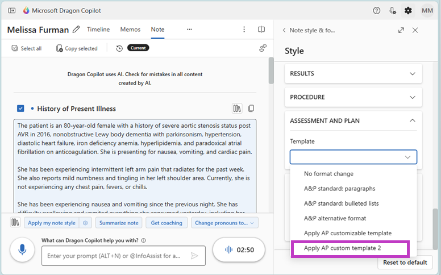The height and width of the screenshot is (275, 441).
Task: Switch to the Timeline tab
Action: pos(98,30)
